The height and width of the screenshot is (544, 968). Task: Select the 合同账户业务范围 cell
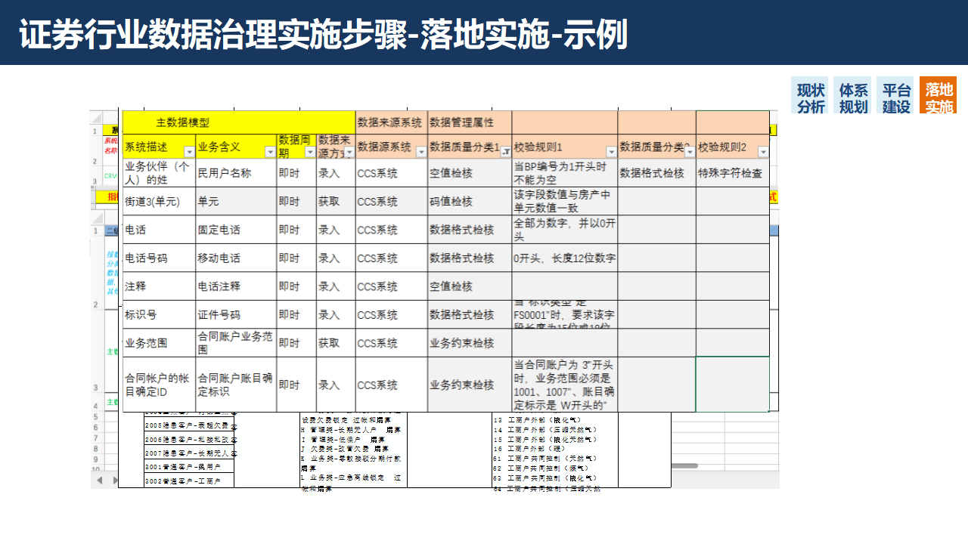click(x=236, y=343)
